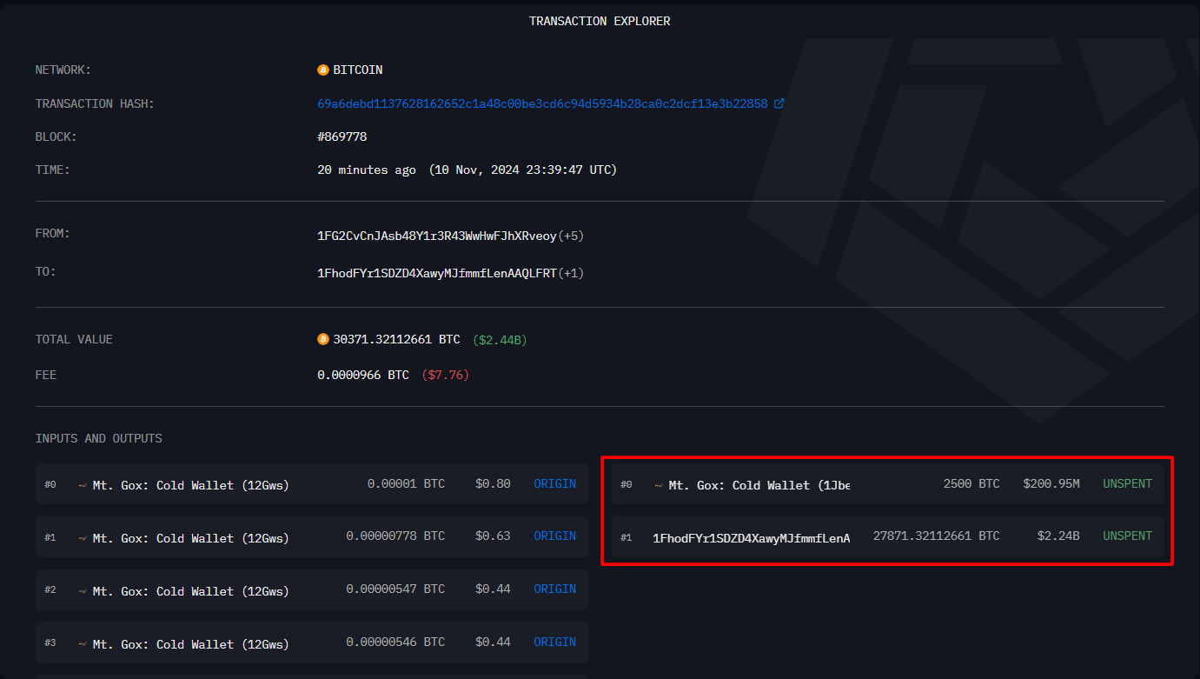Open the TO address 1FhodFYr1SDZD4...
Viewport: 1200px width, 679px height.
point(436,273)
